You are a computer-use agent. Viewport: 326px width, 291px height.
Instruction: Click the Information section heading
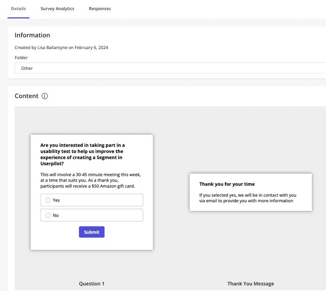click(x=32, y=35)
